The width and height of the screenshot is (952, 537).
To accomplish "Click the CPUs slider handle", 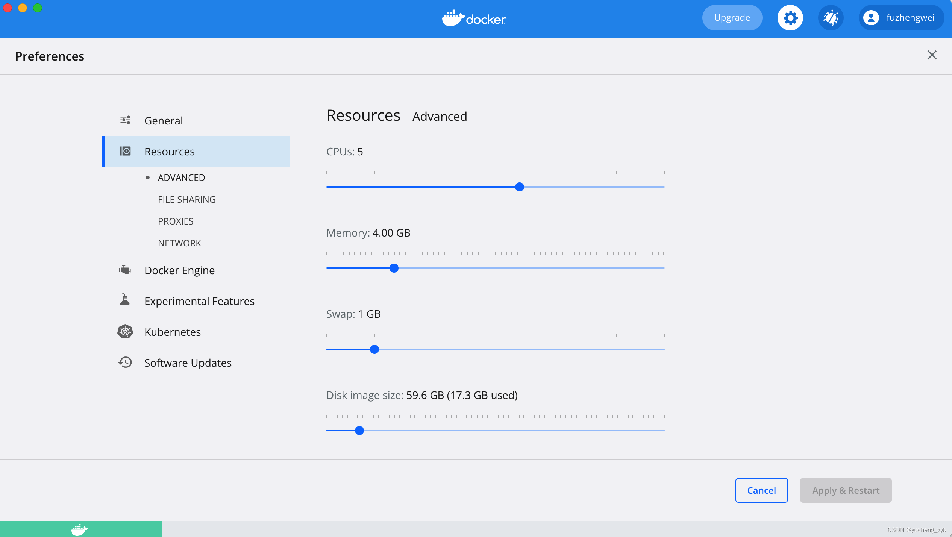I will tap(520, 187).
